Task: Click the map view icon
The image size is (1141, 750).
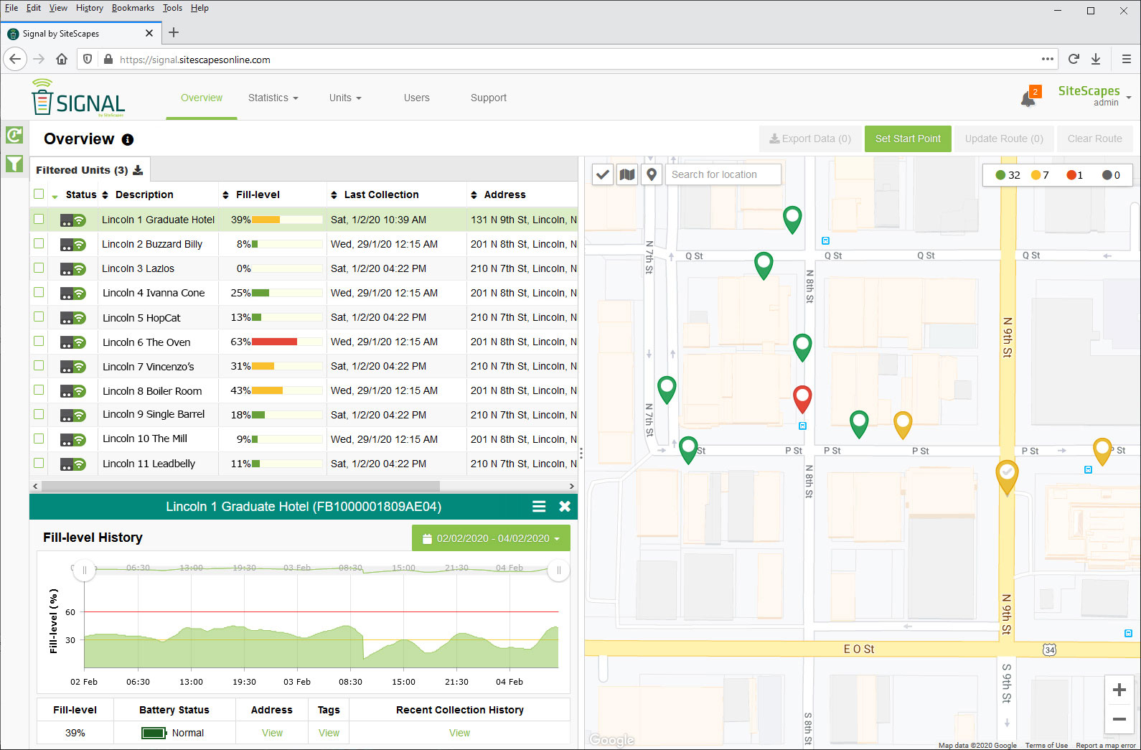Action: [627, 174]
